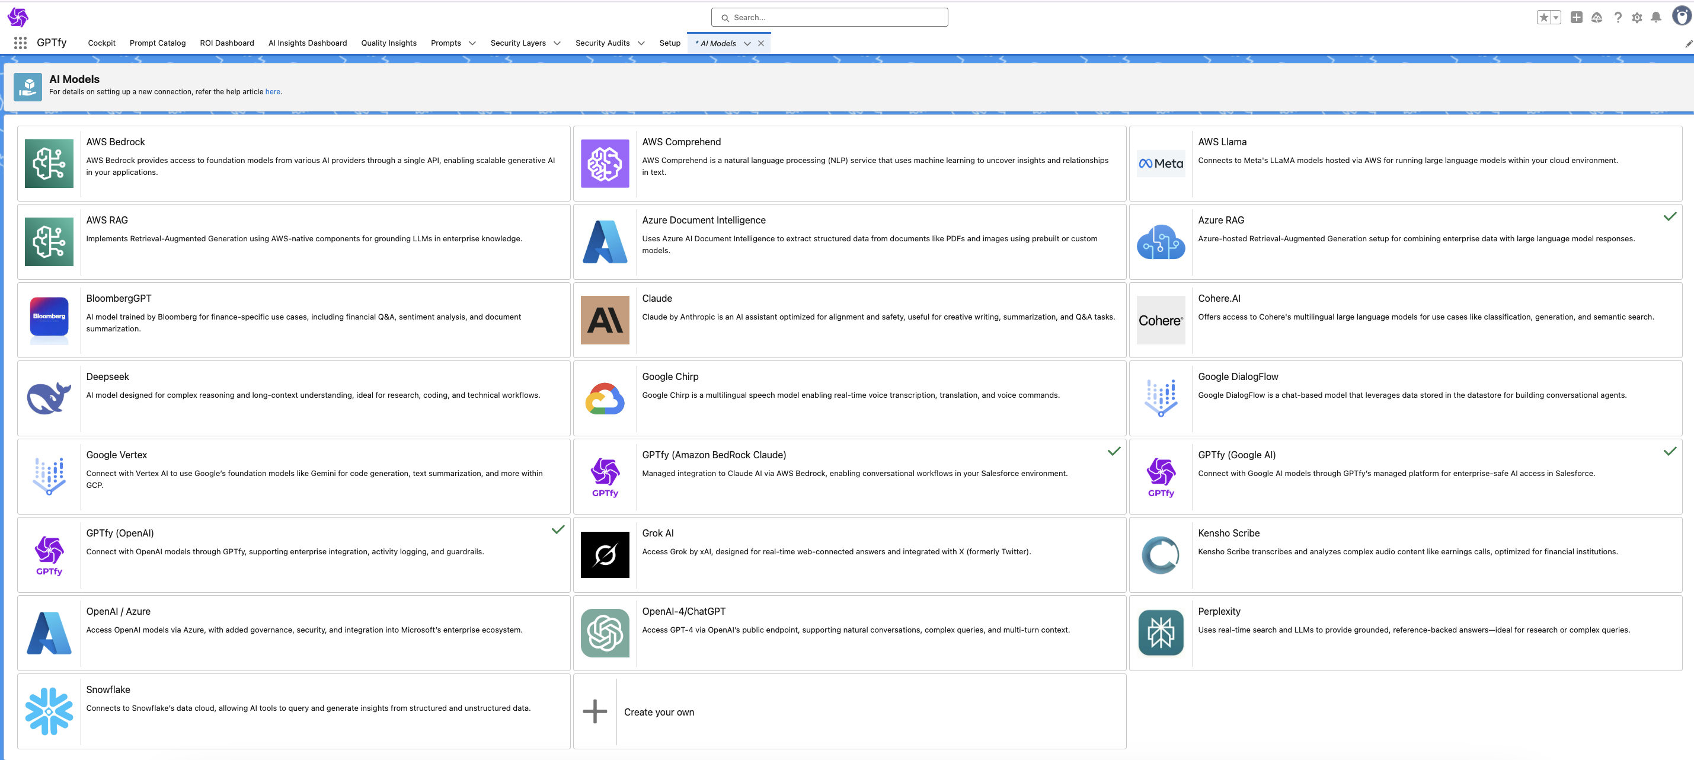Click GPTfy (Amazon BedRock Claude) checkmark
Viewport: 1694px width, 760px height.
[x=1114, y=451]
